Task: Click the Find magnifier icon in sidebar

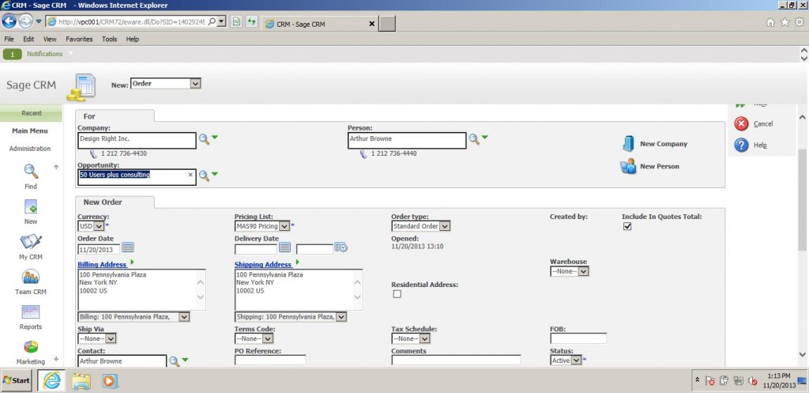Action: coord(31,171)
